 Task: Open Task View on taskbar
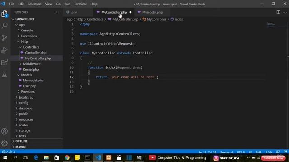(25, 157)
